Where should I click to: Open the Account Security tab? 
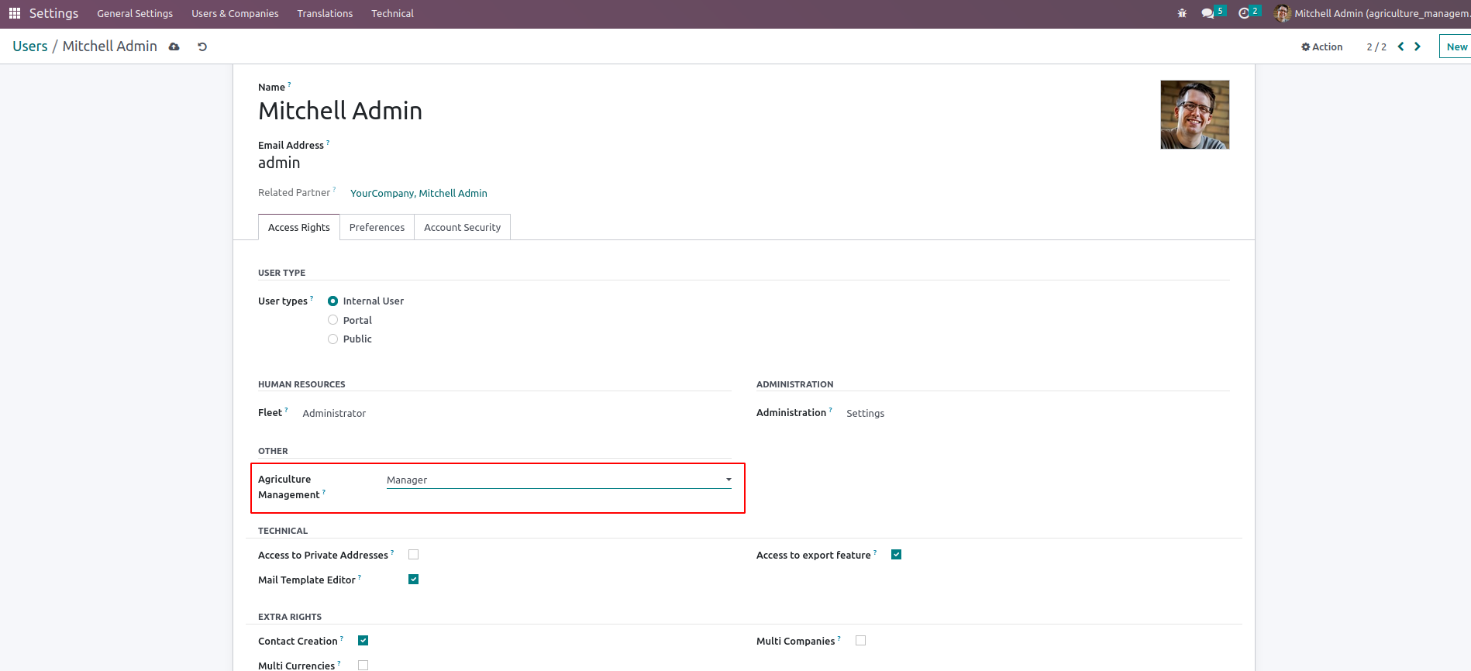(x=462, y=227)
